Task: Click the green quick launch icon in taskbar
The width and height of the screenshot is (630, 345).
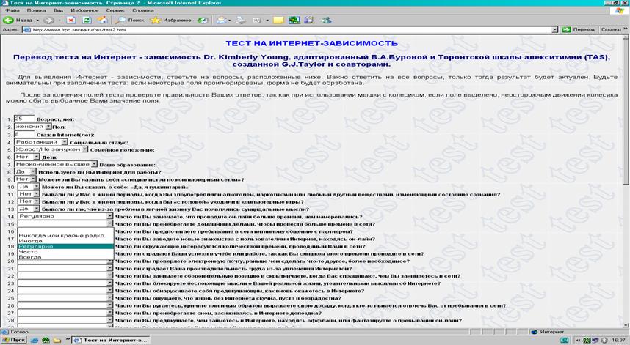Action: 46,340
